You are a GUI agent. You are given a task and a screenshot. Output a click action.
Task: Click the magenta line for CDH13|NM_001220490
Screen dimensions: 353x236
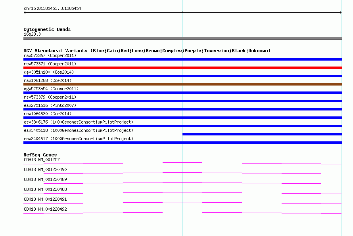(x=182, y=173)
